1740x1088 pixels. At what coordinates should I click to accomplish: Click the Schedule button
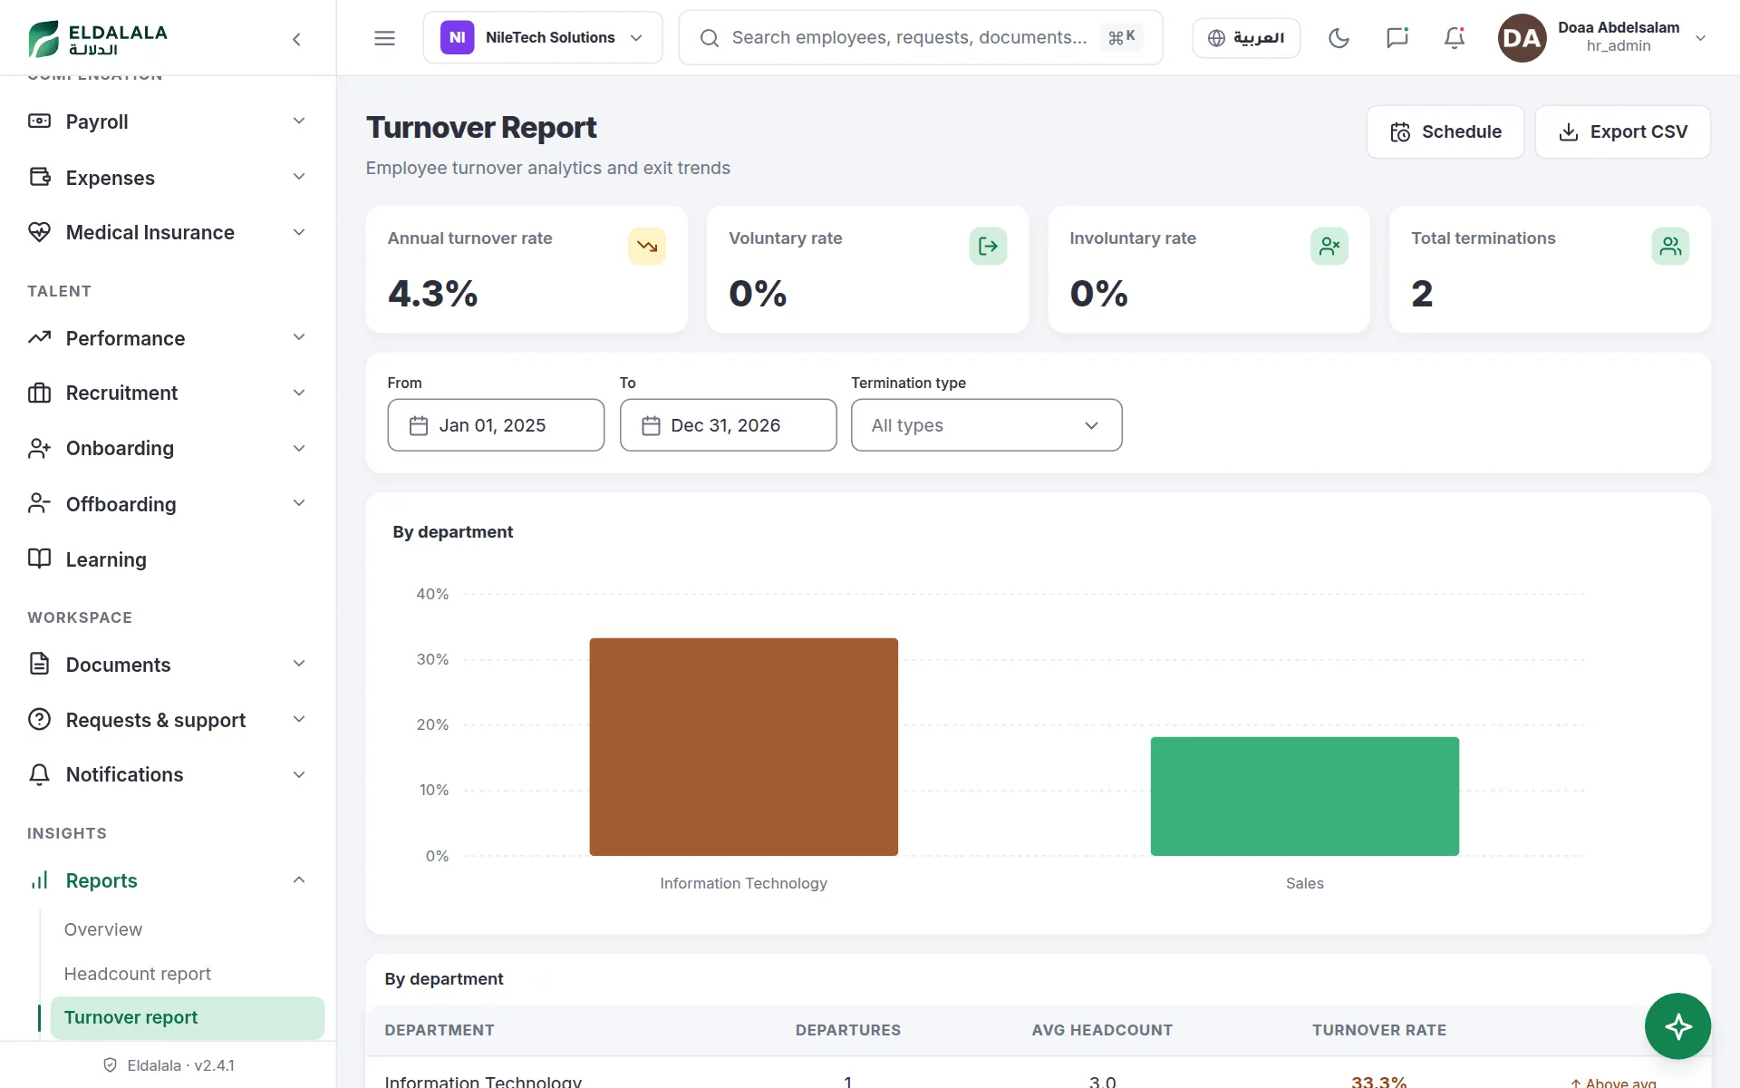[x=1445, y=131]
